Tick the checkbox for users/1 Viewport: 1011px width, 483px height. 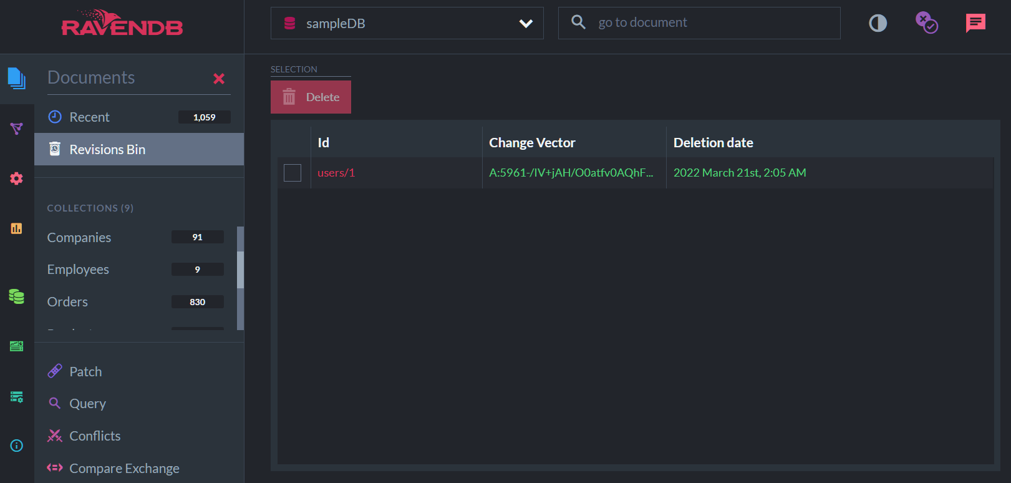(293, 173)
